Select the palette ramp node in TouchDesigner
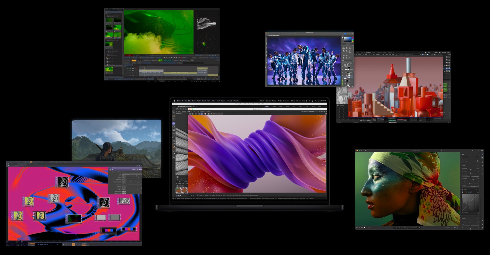This screenshot has width=490, height=255. tap(109, 230)
